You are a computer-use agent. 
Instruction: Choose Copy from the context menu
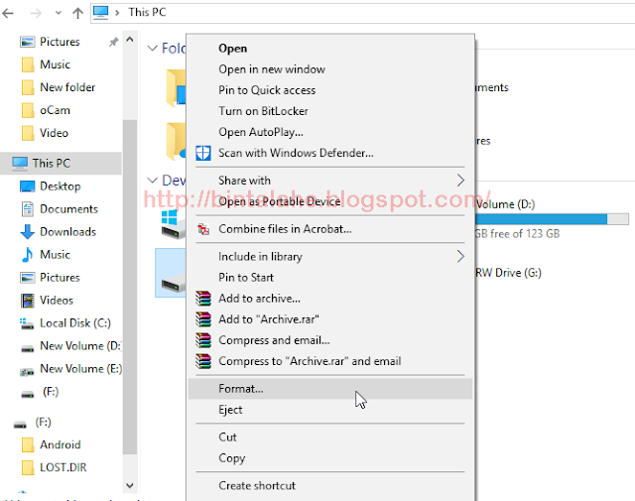tap(231, 458)
